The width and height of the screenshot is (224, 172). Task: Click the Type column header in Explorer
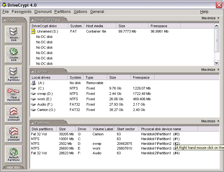(96, 77)
